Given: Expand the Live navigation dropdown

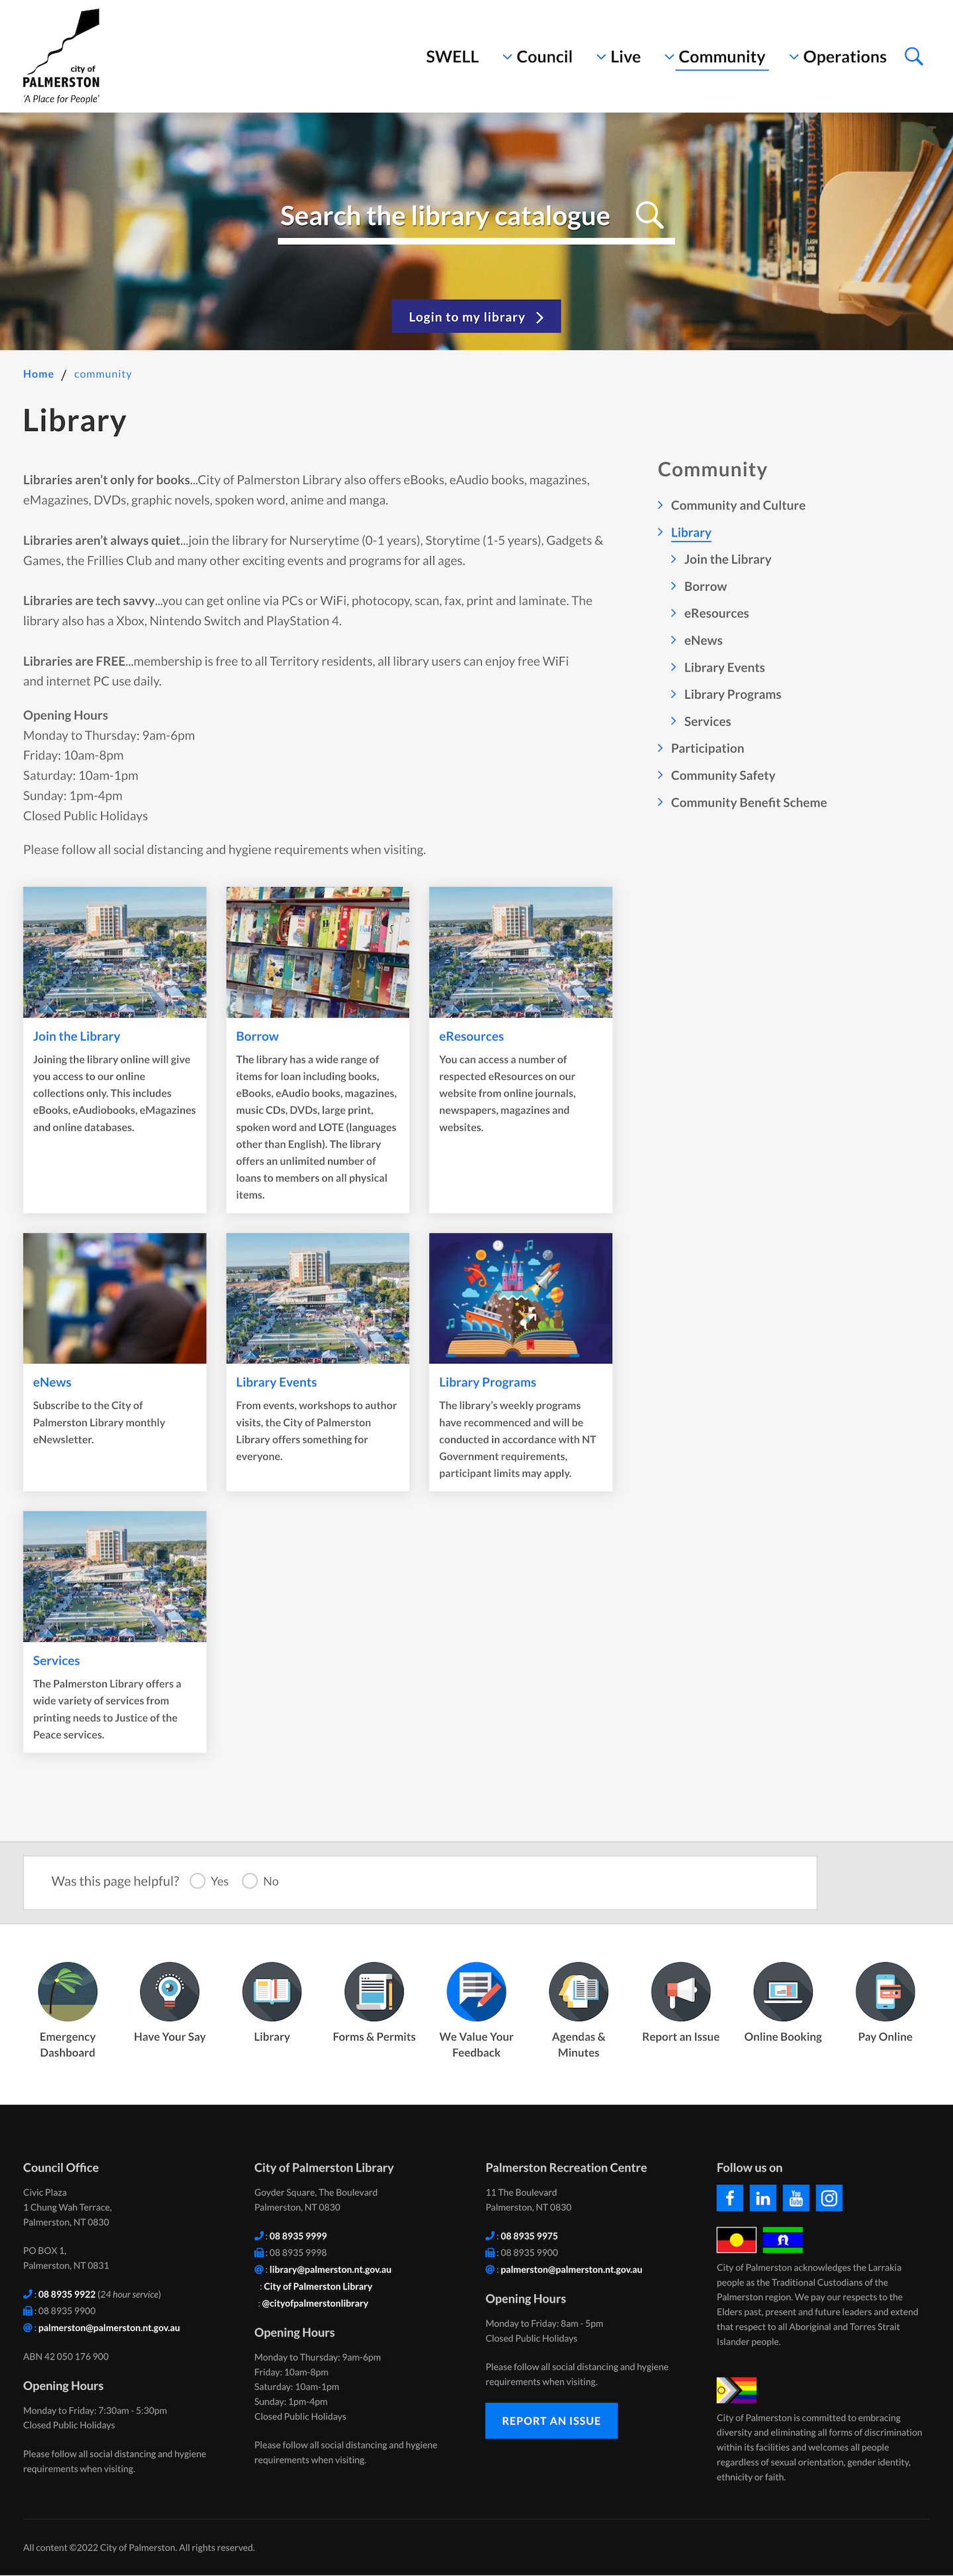Looking at the screenshot, I should (x=619, y=57).
